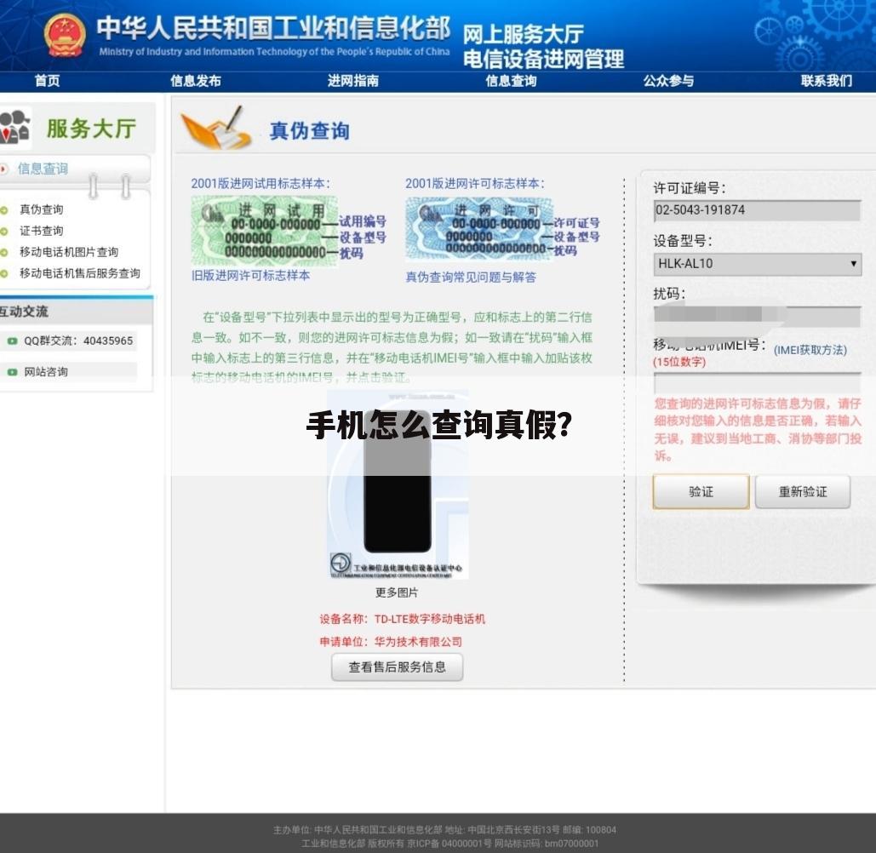This screenshot has width=876, height=853.
Task: Expand the 信息查询 sidebar section
Action: (43, 169)
